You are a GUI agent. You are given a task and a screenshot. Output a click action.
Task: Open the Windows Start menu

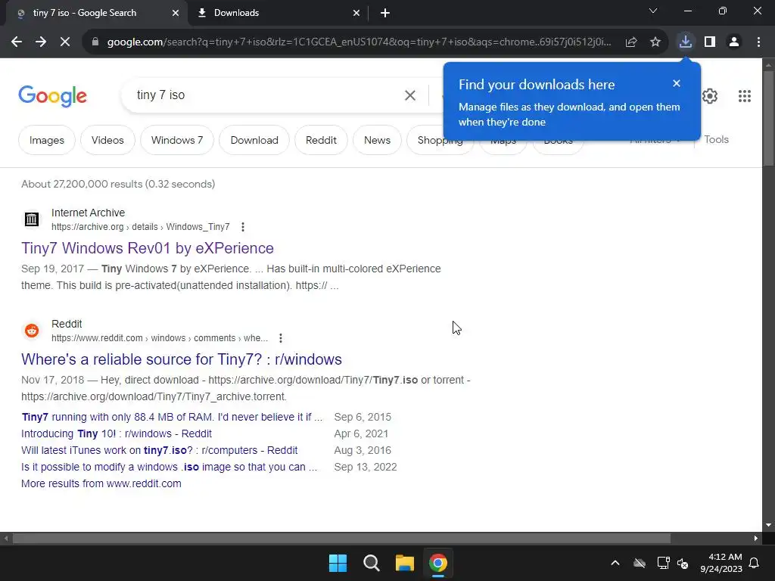pyautogui.click(x=338, y=563)
